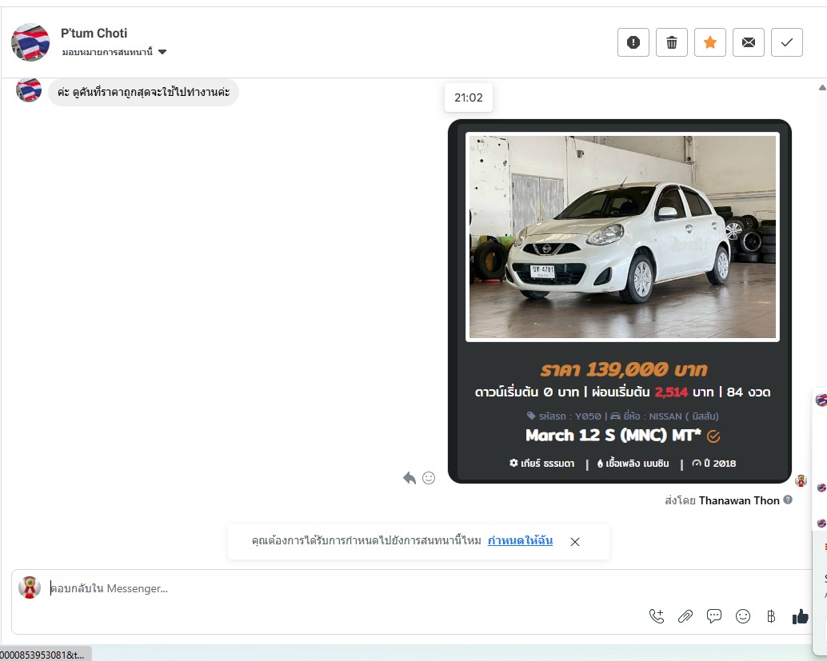Viewport: 827px width, 661px height.
Task: Reply to the car card message arrow
Action: coord(410,478)
